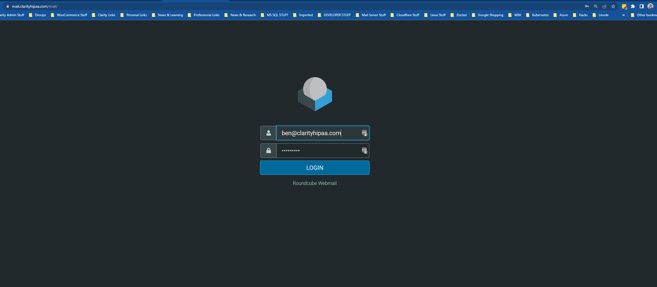Open the yellow password manager extension icon
This screenshot has height=287, width=657.
tap(624, 7)
